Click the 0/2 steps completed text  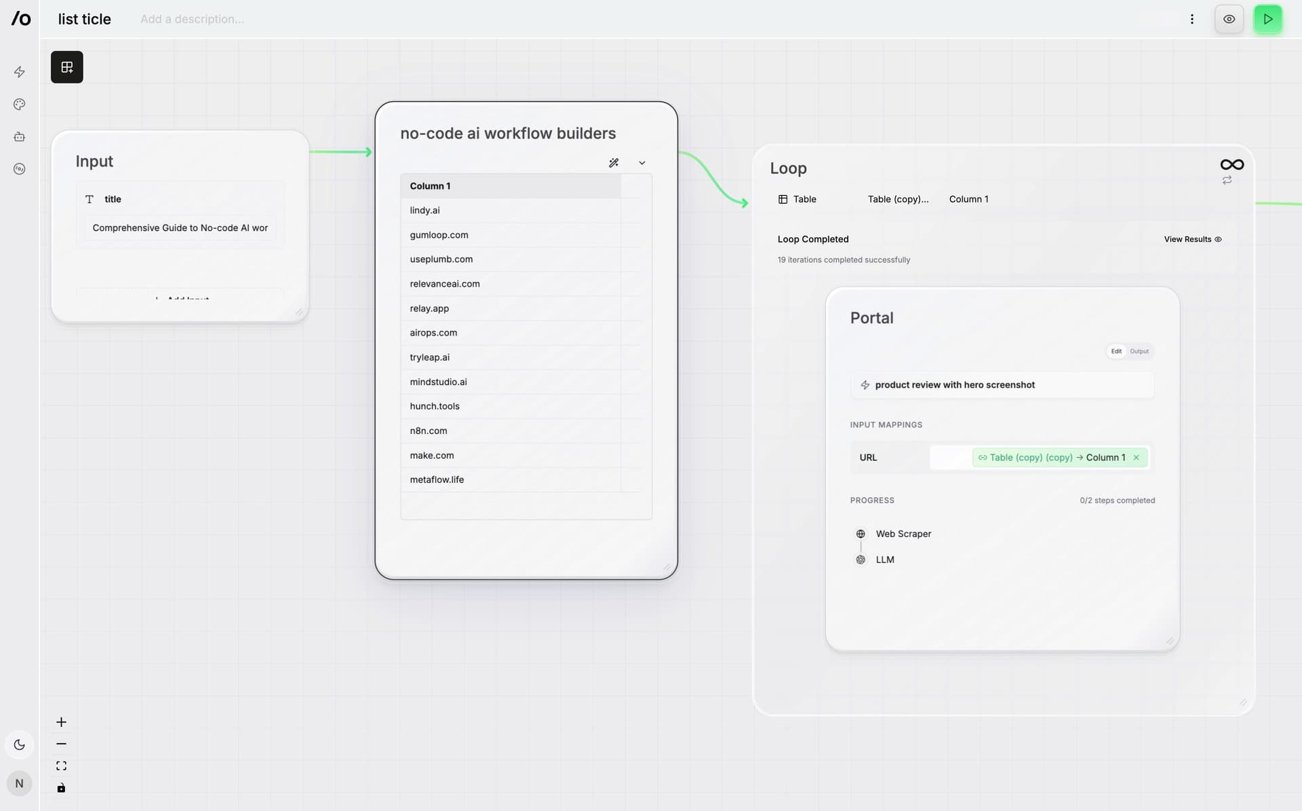tap(1117, 500)
